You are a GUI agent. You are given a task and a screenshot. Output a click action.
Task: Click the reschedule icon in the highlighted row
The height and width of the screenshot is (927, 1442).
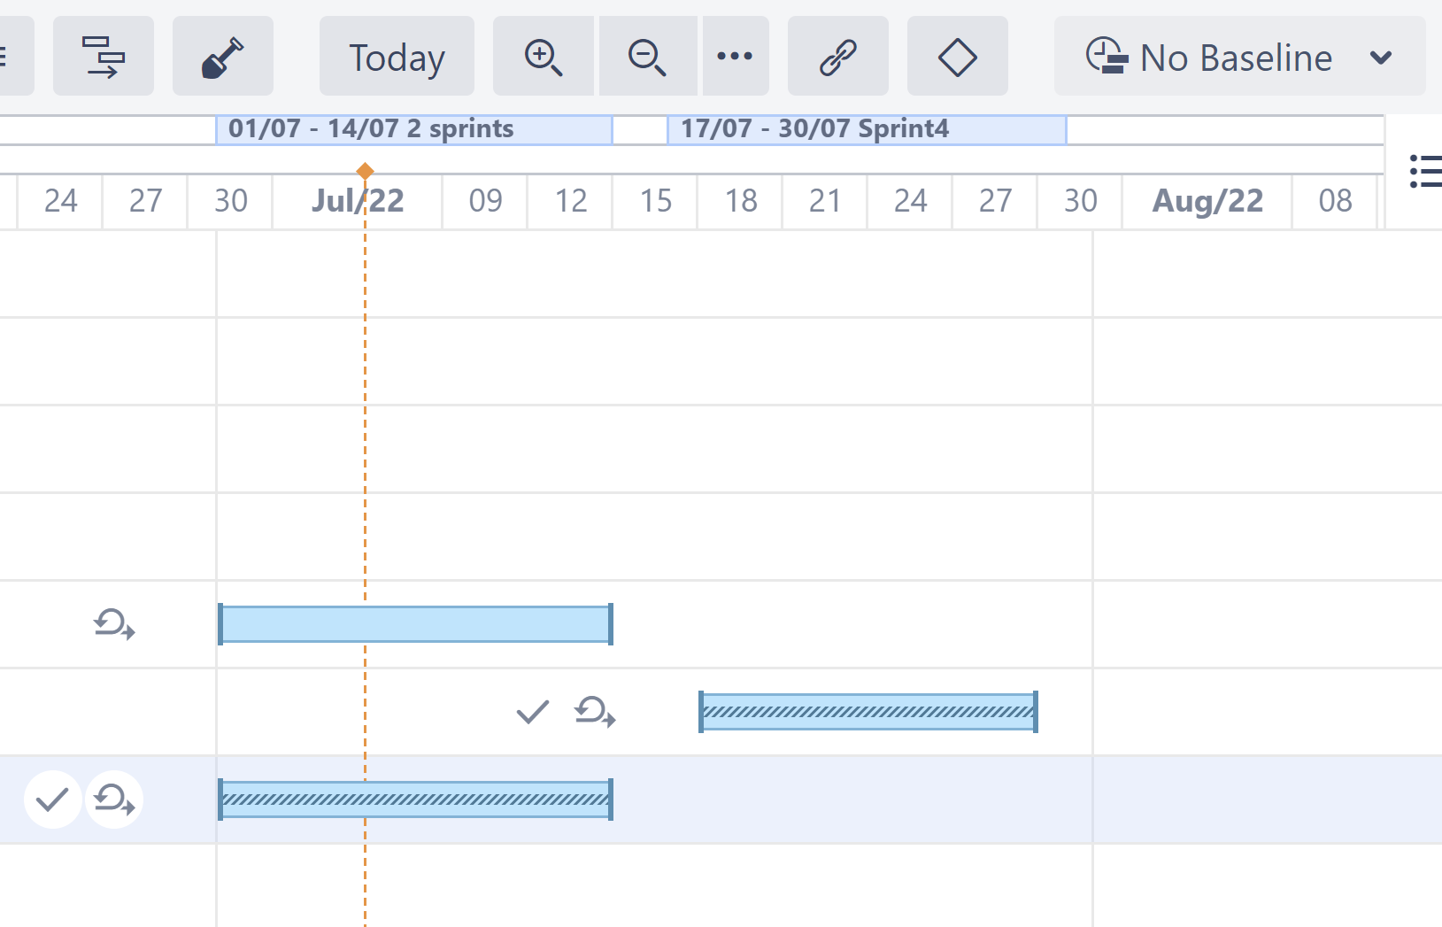click(x=114, y=800)
